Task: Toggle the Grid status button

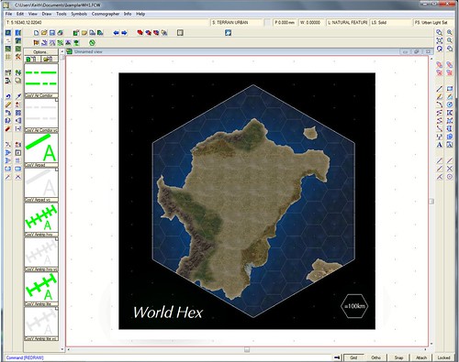Action: click(353, 357)
